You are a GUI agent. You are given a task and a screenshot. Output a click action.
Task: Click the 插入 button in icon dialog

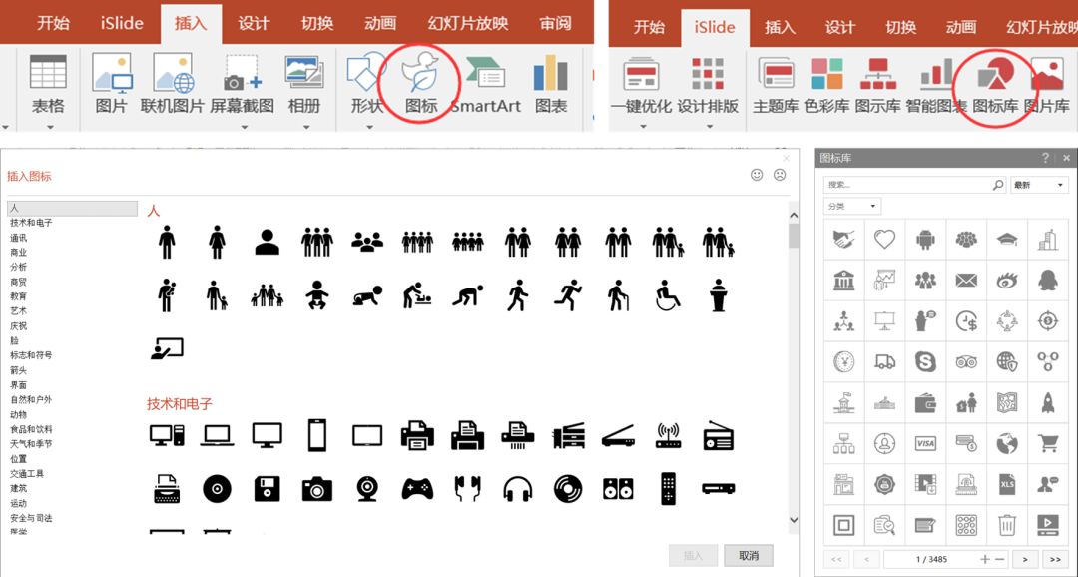pyautogui.click(x=693, y=556)
